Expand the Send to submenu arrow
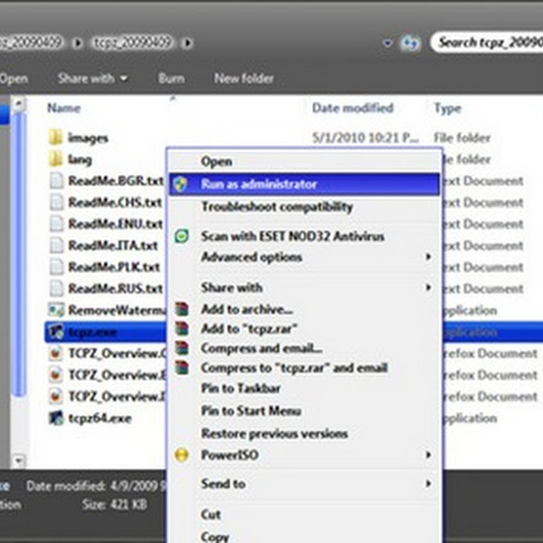This screenshot has width=543, height=543. click(428, 483)
